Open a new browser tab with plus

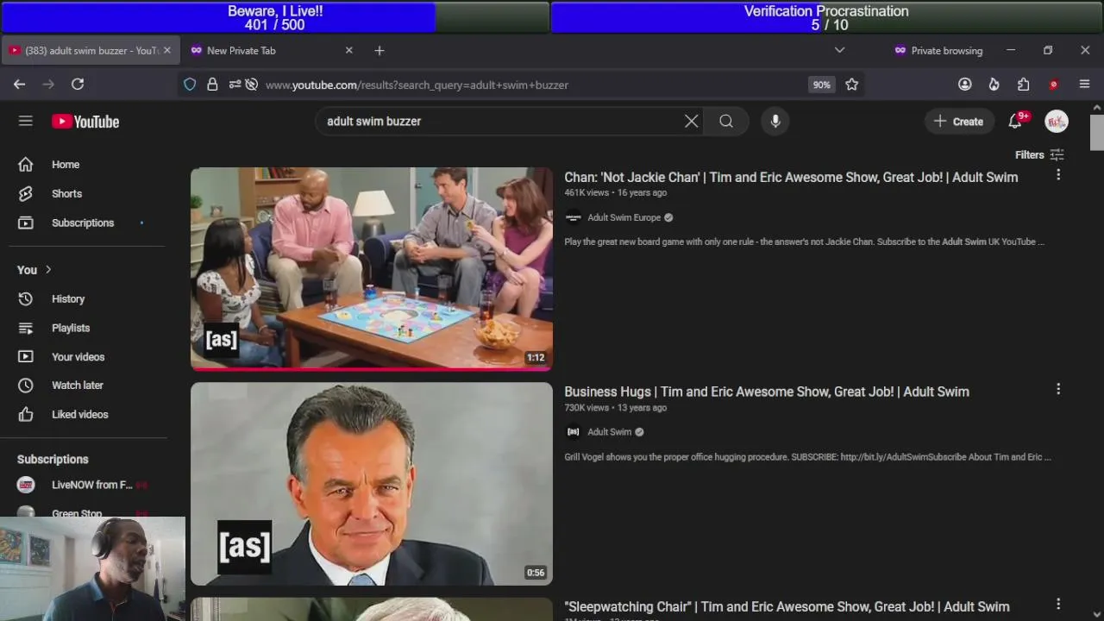(x=379, y=51)
